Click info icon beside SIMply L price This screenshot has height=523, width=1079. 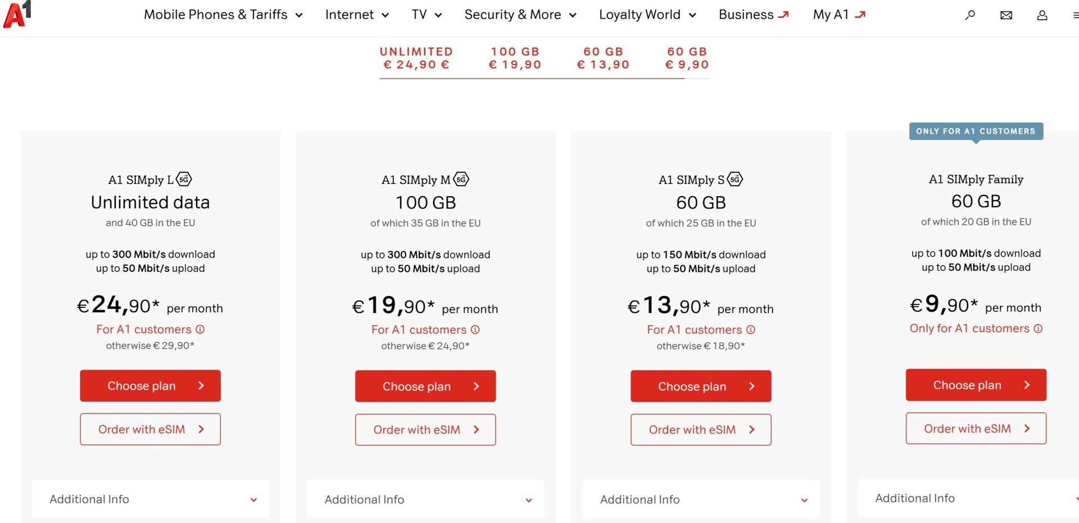click(200, 329)
